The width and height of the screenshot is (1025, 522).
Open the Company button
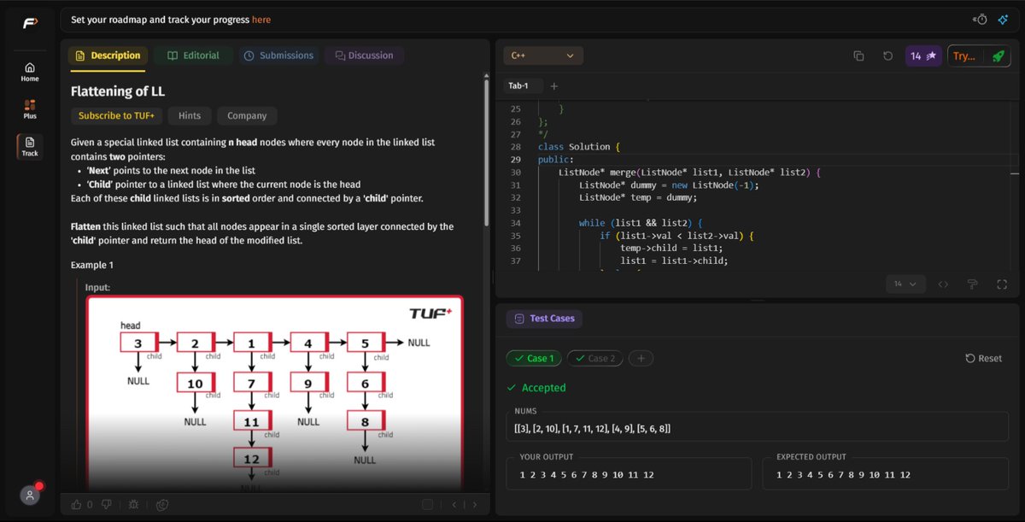[247, 115]
